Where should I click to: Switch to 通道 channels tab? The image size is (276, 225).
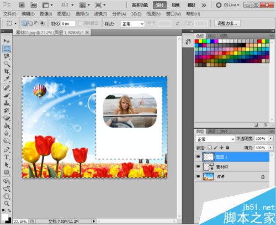pyautogui.click(x=211, y=132)
